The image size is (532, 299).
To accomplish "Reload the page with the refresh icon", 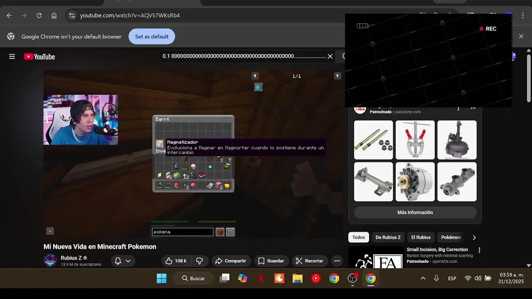I will coord(39,15).
